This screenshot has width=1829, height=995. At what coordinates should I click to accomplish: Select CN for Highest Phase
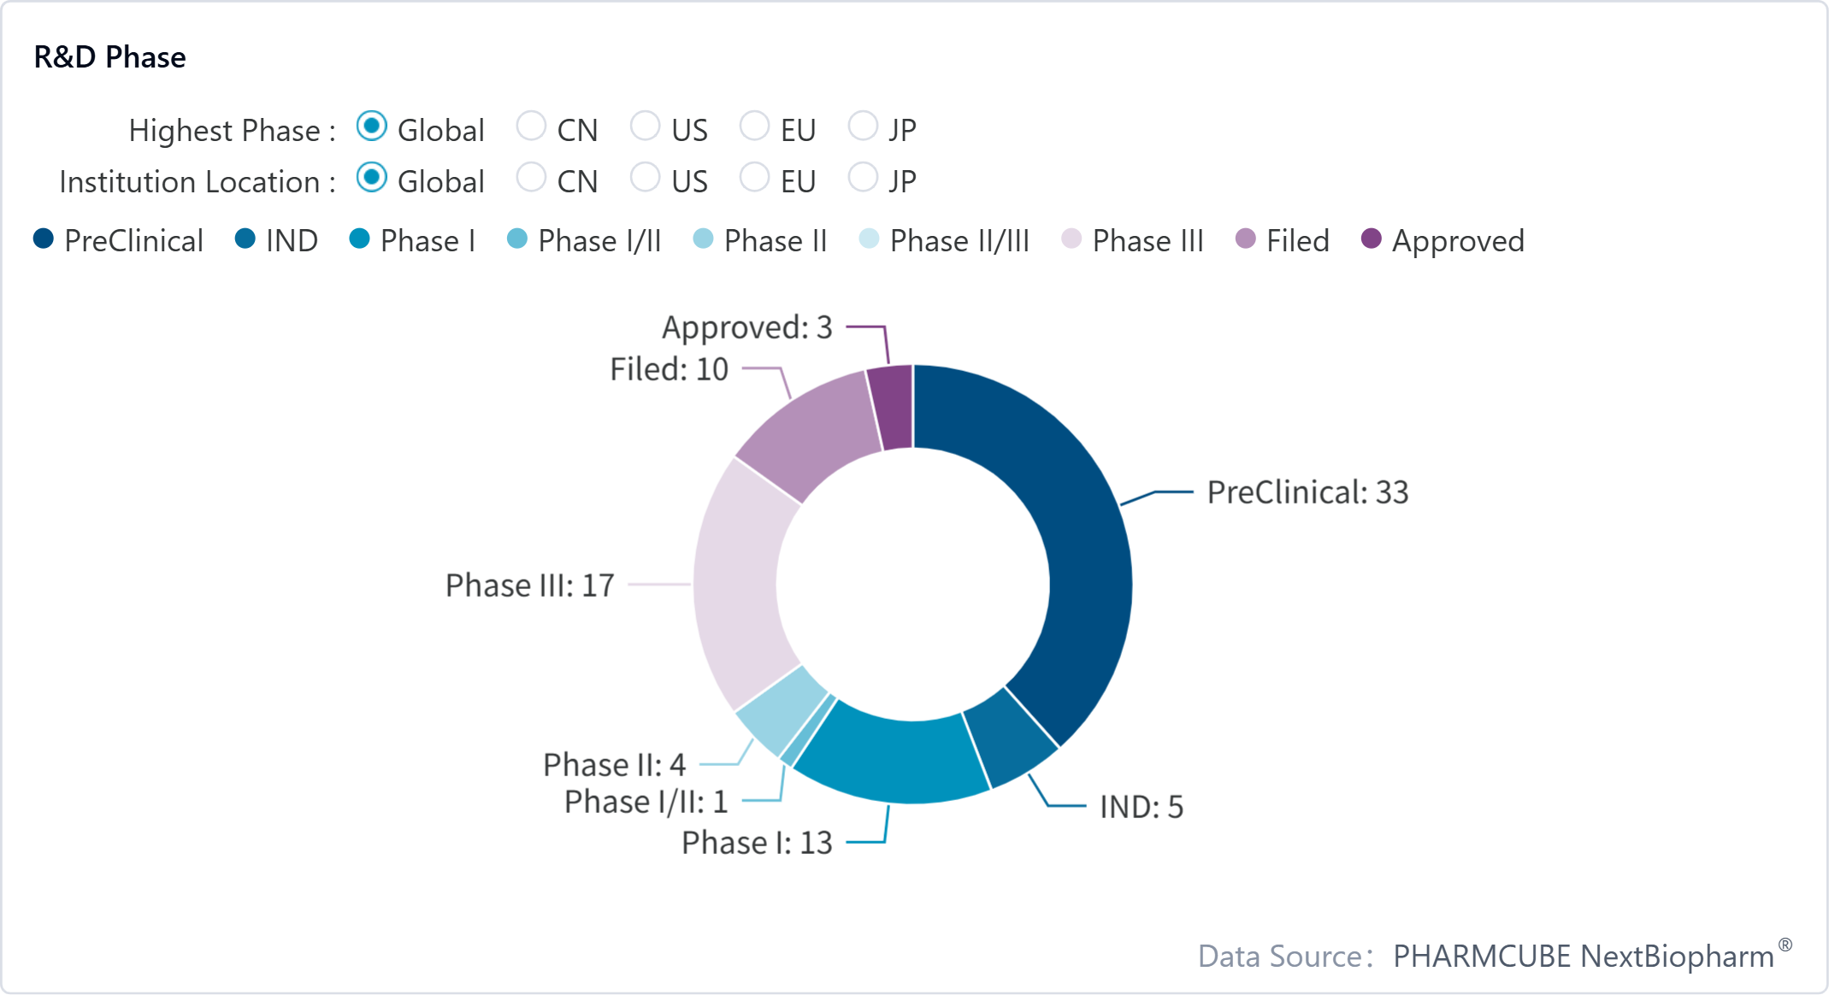point(531,127)
